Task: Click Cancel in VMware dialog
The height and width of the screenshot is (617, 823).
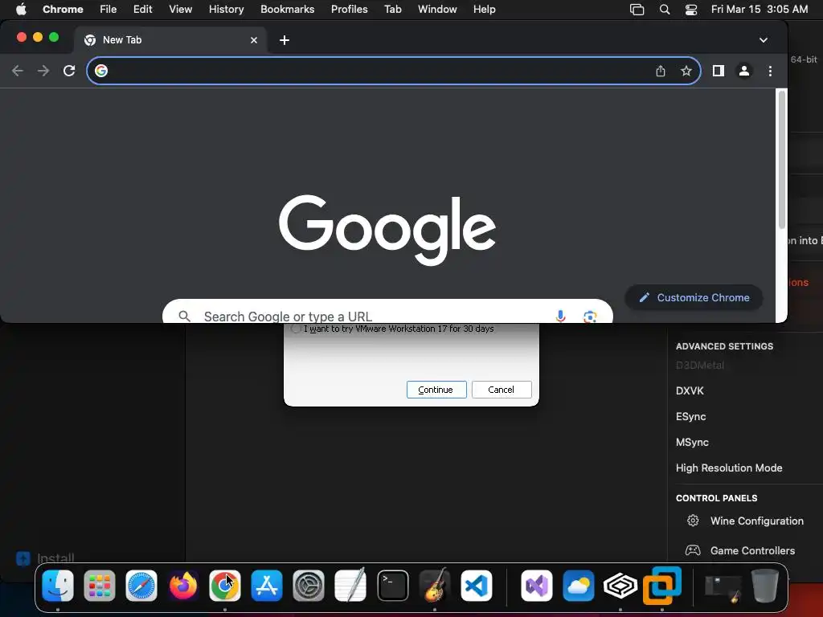Action: 502,390
